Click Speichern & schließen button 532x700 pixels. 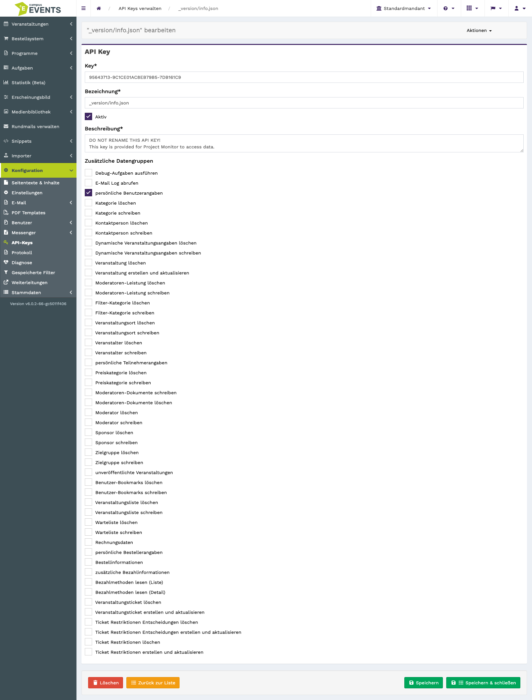tap(483, 683)
